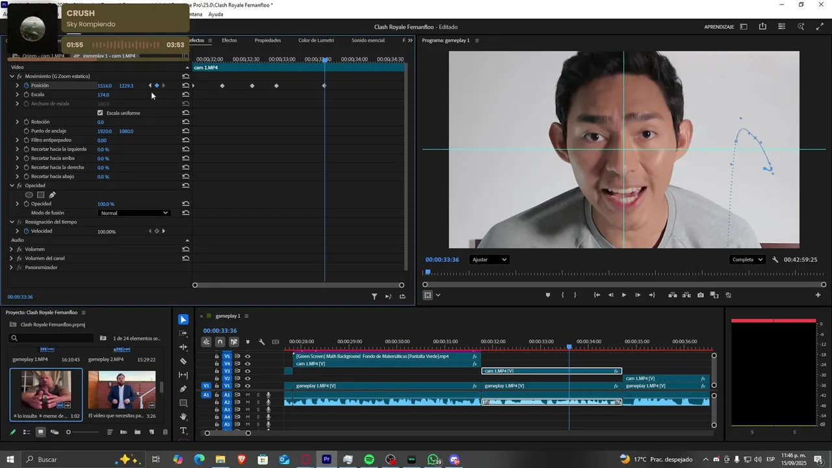Click the Extract button in Program monitor

tap(686, 295)
